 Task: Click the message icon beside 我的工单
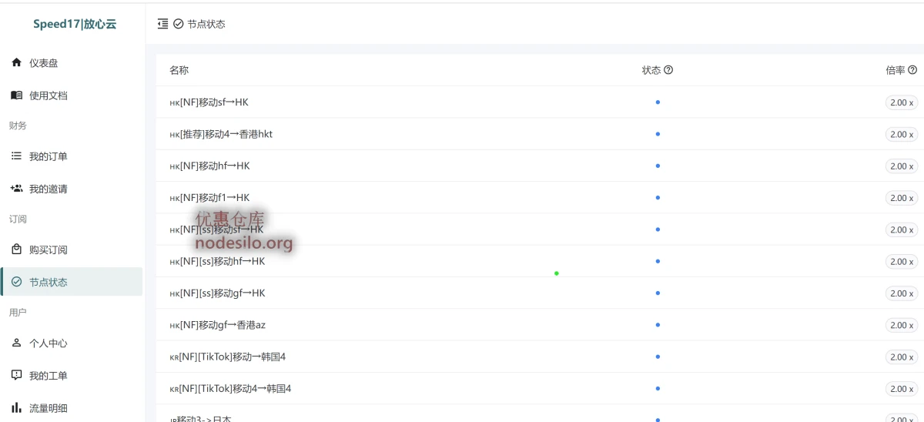16,375
